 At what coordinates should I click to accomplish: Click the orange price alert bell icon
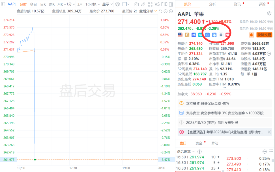click(x=251, y=35)
